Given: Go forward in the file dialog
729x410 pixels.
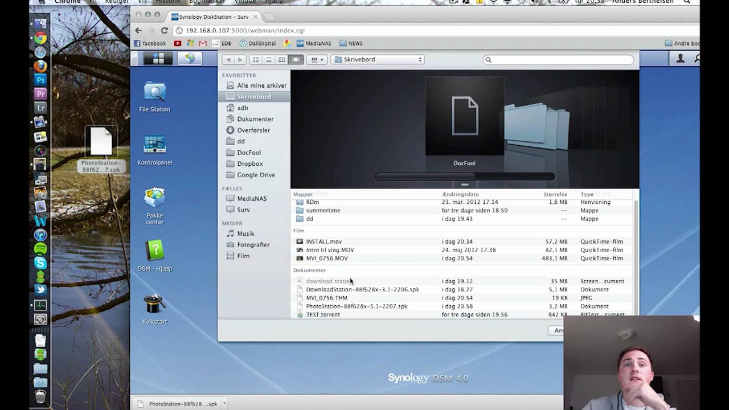Looking at the screenshot, I should pos(240,59).
